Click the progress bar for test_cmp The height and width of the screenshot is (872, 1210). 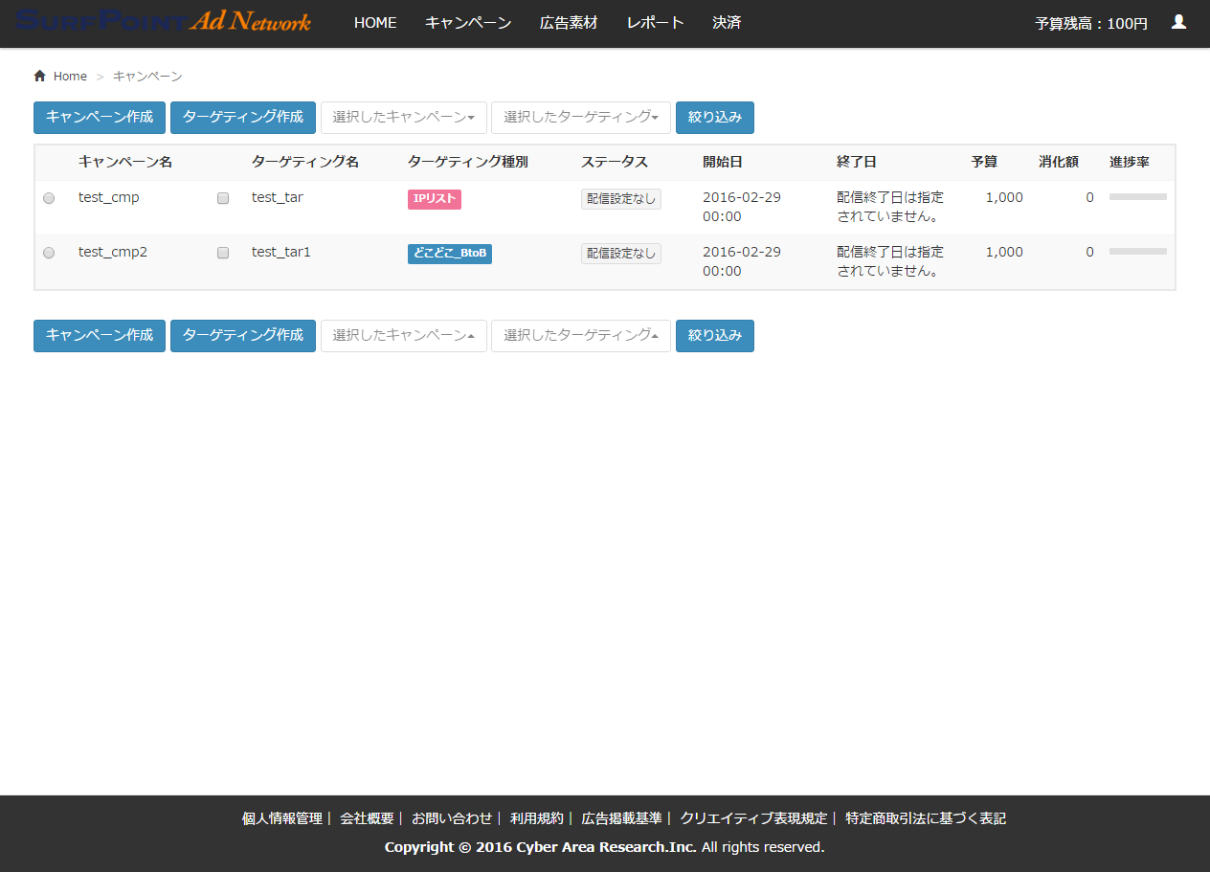(x=1137, y=197)
